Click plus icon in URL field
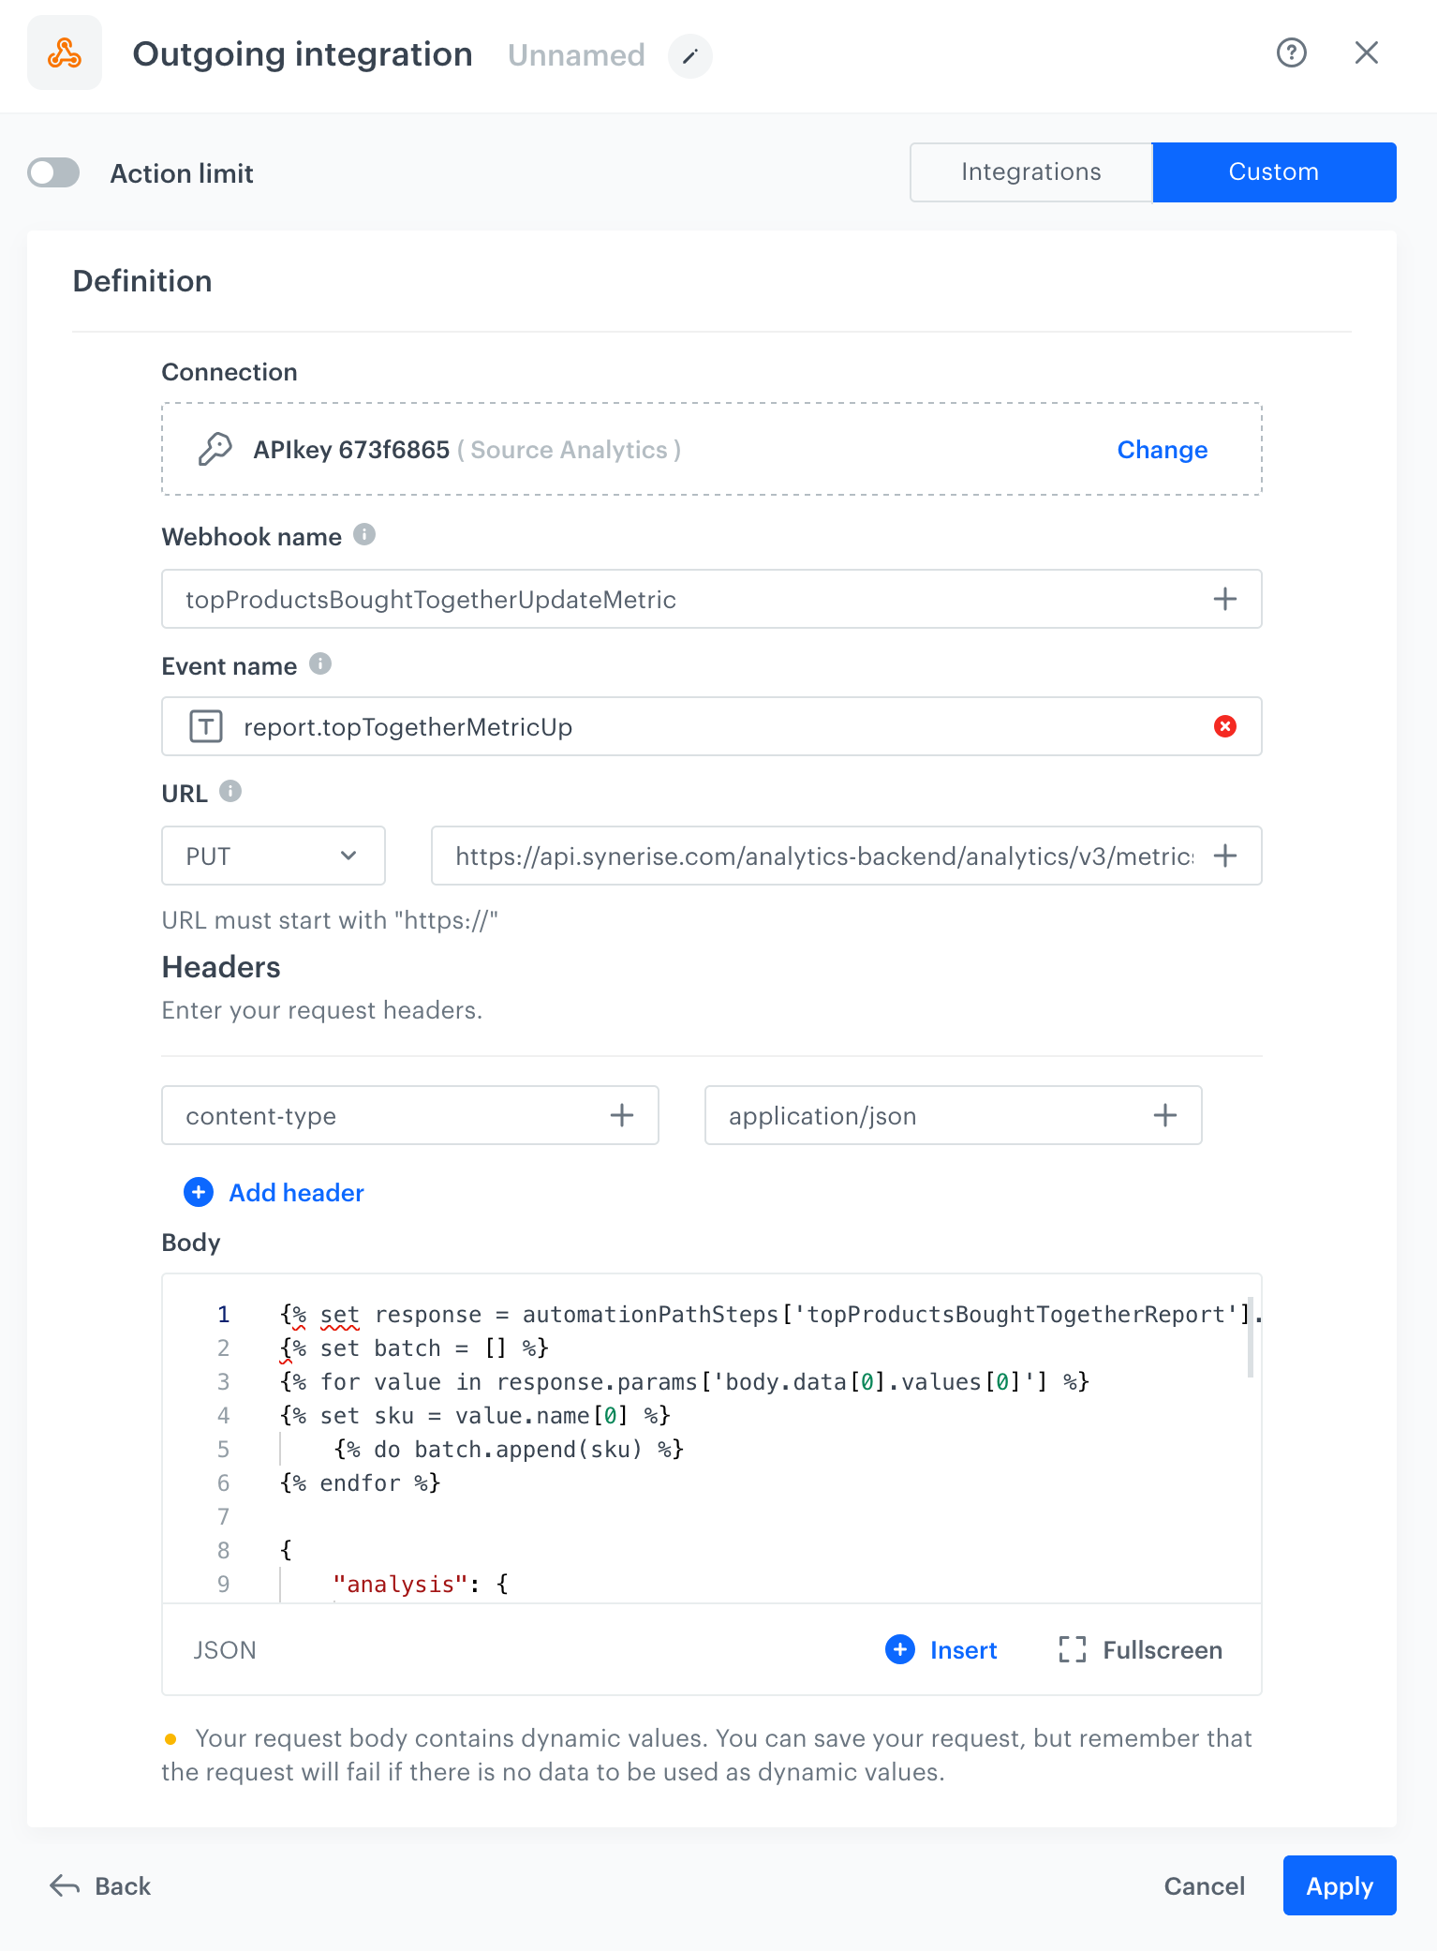 [1224, 856]
